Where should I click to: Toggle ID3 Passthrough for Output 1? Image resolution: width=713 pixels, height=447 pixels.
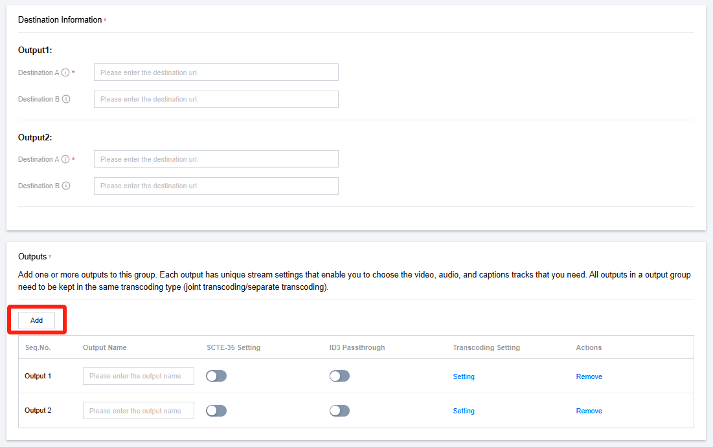(339, 376)
